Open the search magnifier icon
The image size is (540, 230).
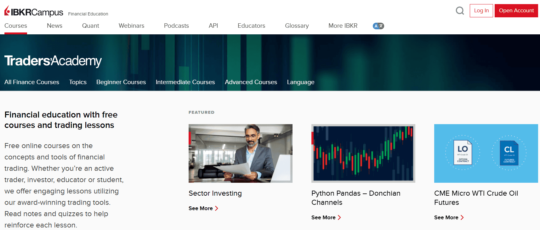[460, 11]
